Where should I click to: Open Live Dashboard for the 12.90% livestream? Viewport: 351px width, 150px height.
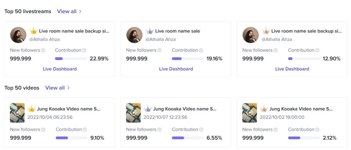pos(292,69)
